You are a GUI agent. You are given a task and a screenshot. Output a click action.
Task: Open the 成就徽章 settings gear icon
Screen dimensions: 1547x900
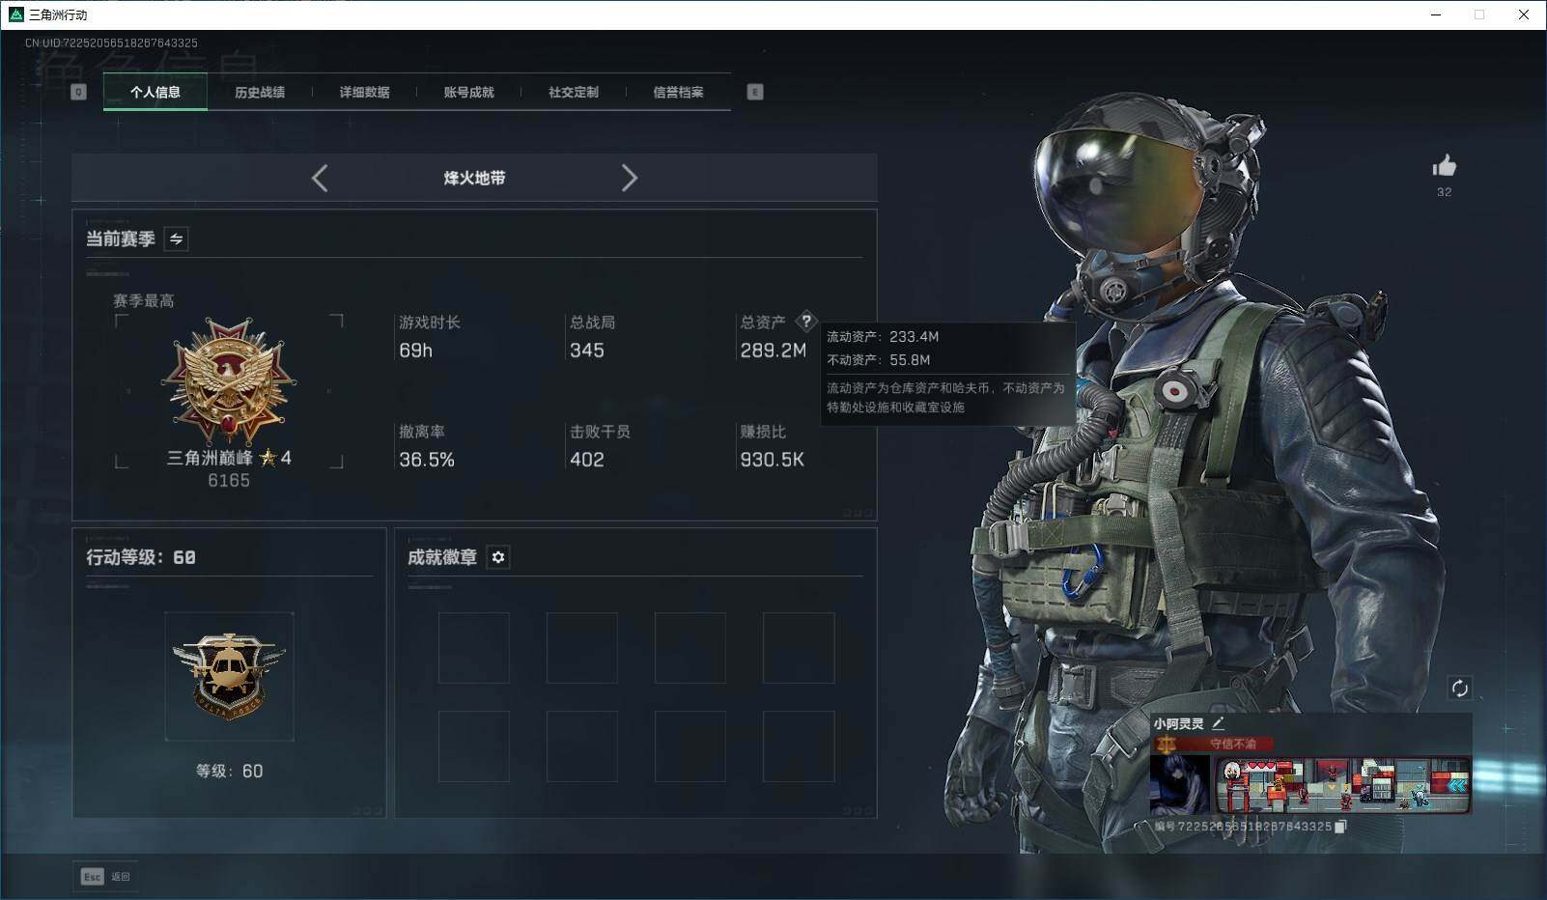498,557
